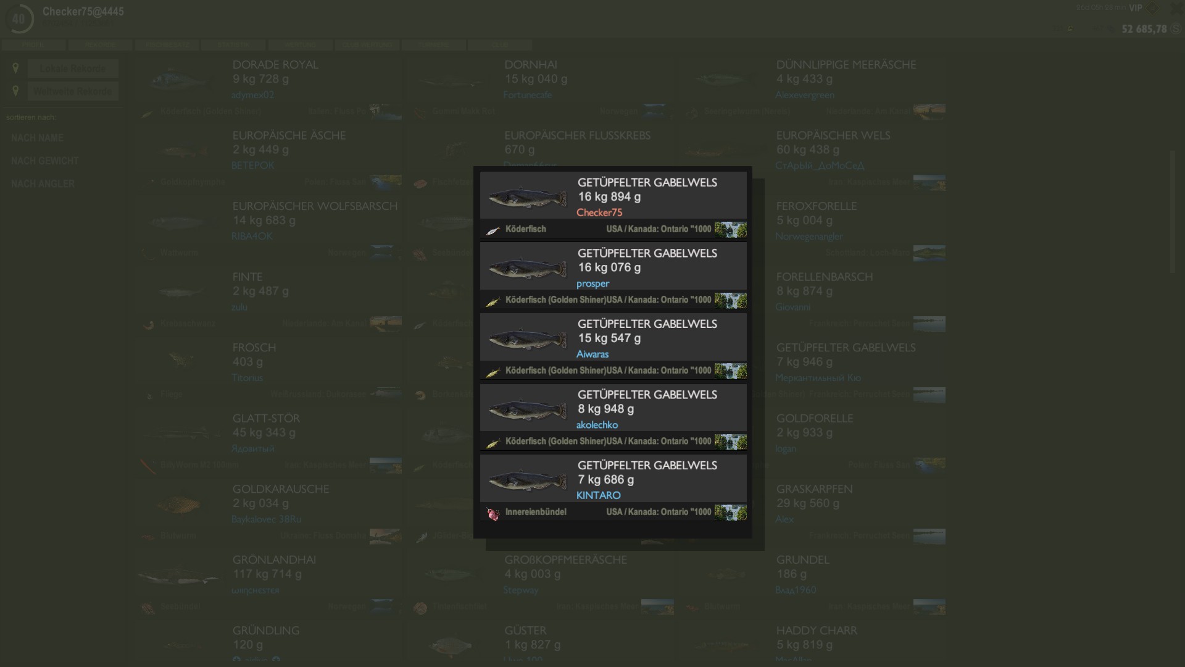Click Golden Shiner bait icon in akolechko's record
This screenshot has height=667, width=1185.
point(493,443)
